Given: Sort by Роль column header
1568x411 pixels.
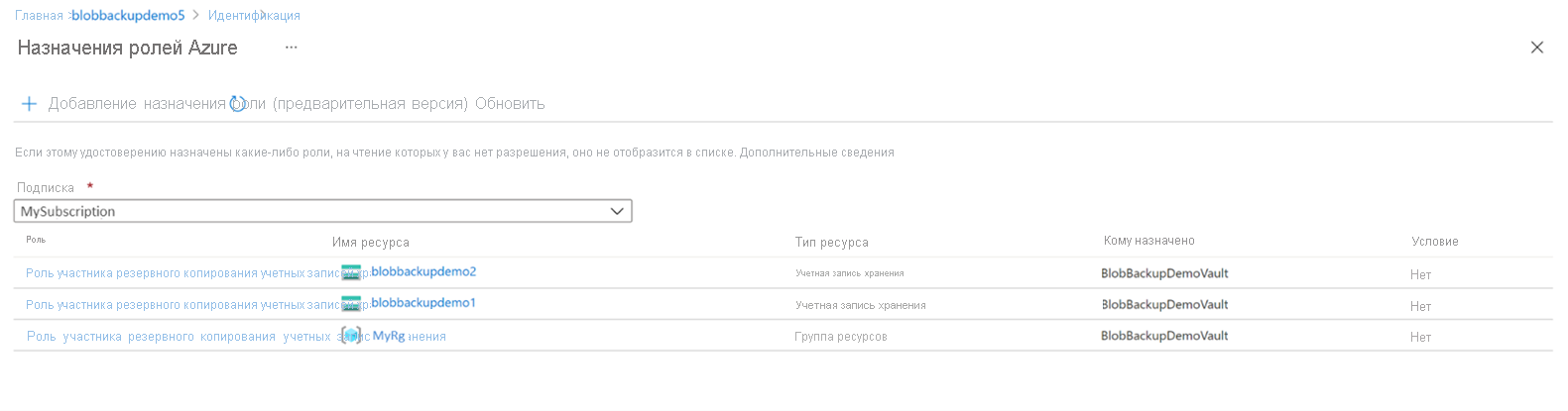Looking at the screenshot, I should 36,240.
